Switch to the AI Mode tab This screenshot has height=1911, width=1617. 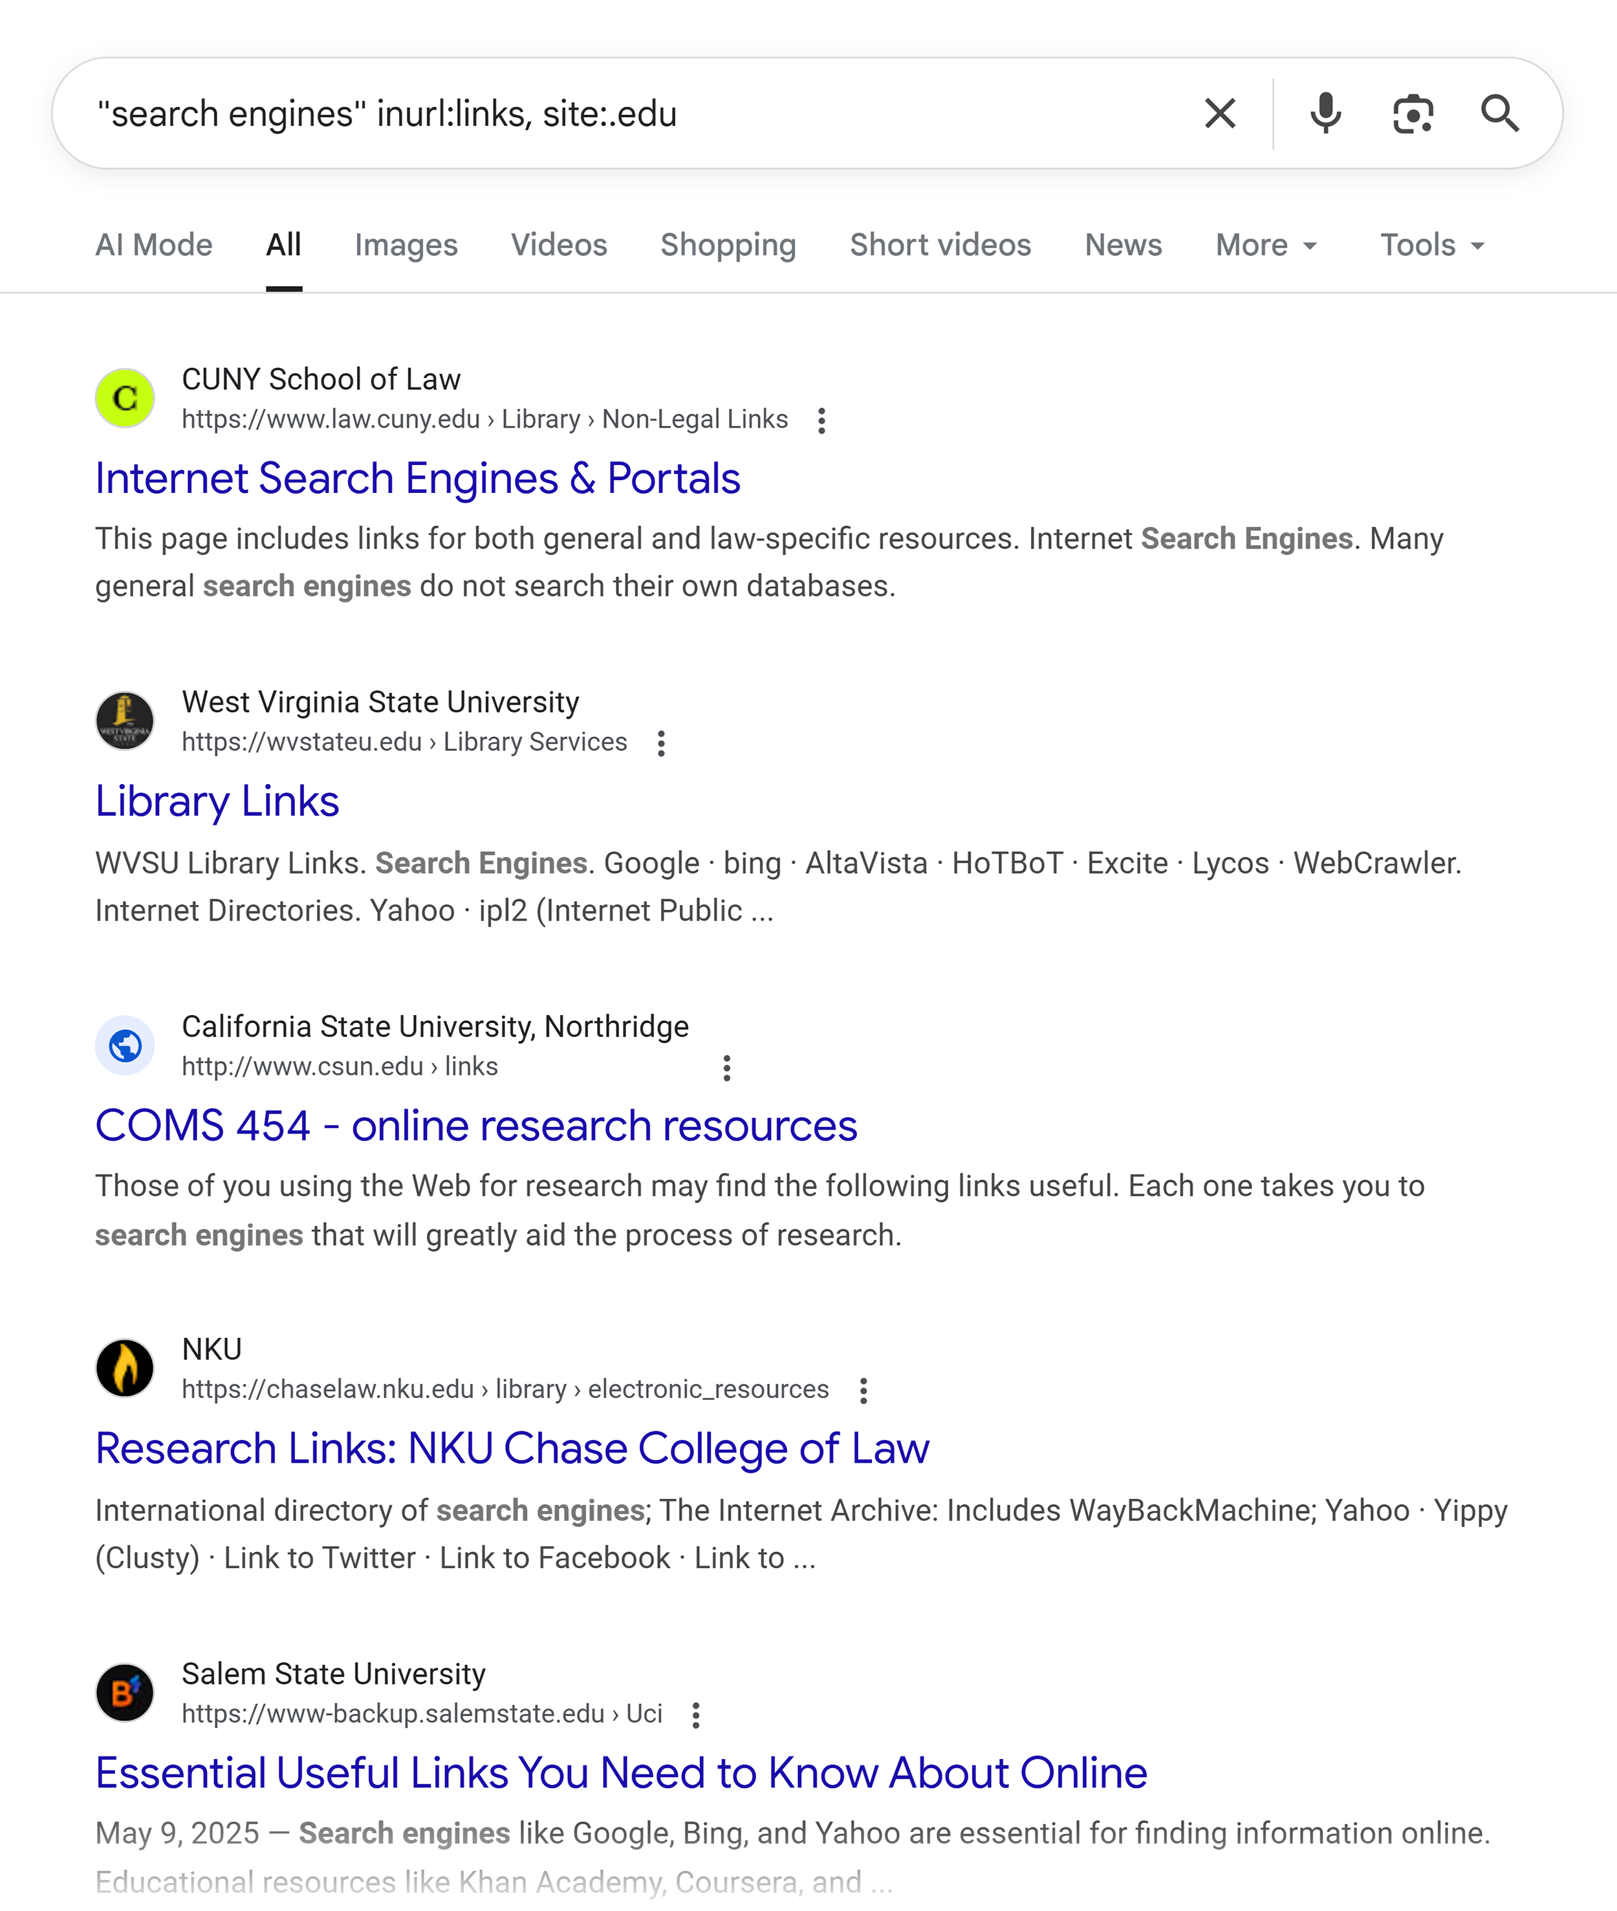pos(154,245)
